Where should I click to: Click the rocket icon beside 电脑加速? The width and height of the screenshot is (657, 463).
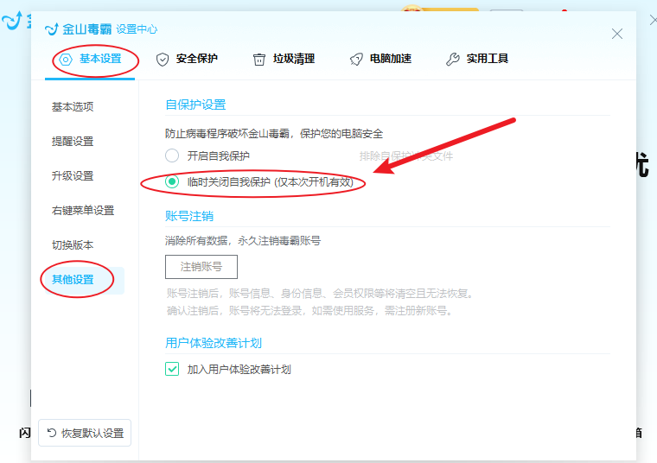point(356,60)
